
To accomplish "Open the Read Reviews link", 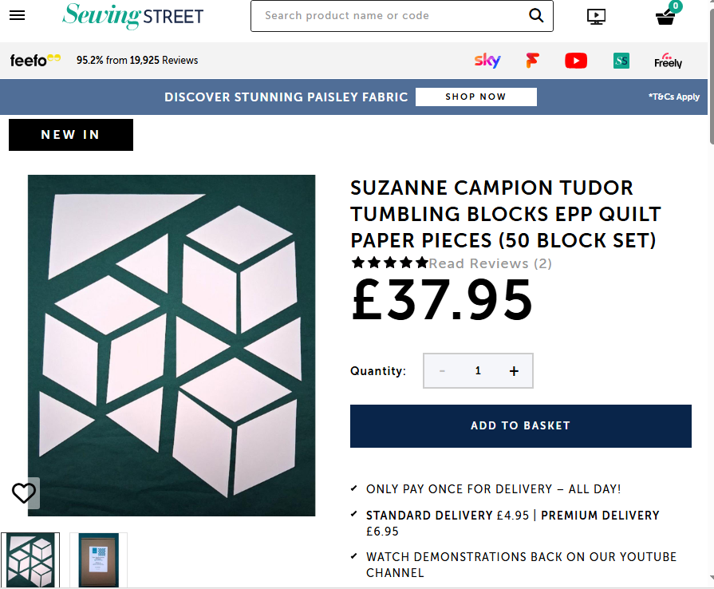I will 490,263.
